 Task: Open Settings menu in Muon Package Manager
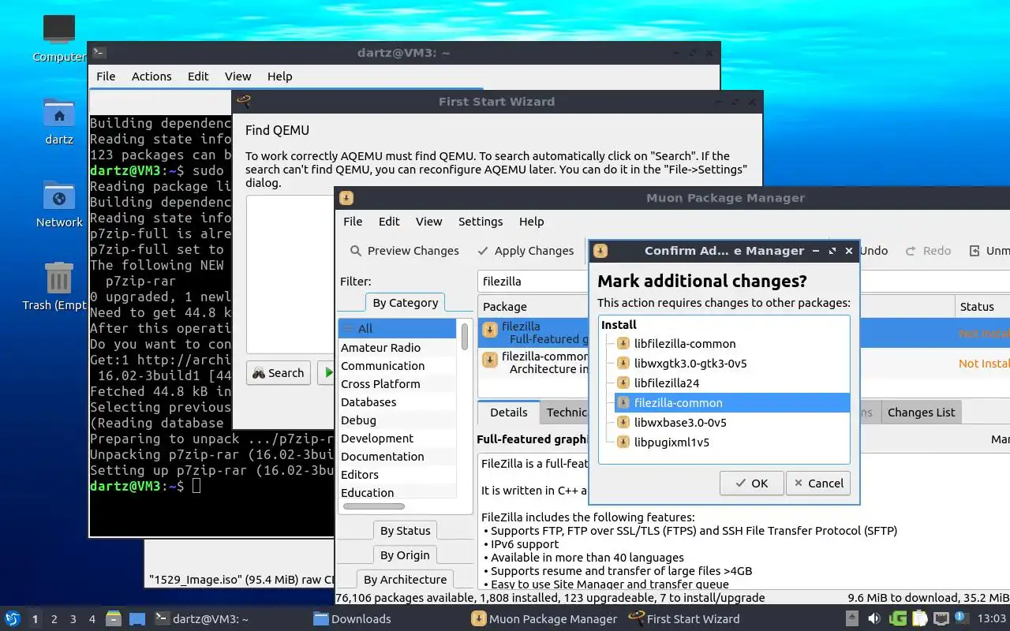pyautogui.click(x=481, y=222)
